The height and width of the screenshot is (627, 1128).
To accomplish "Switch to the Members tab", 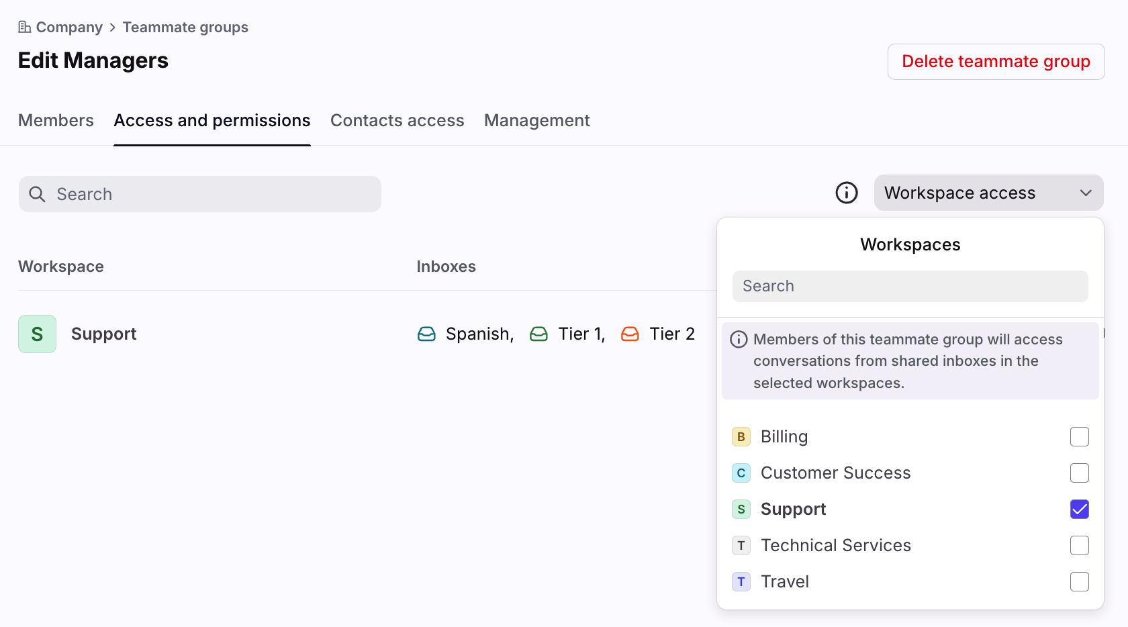I will click(x=56, y=121).
